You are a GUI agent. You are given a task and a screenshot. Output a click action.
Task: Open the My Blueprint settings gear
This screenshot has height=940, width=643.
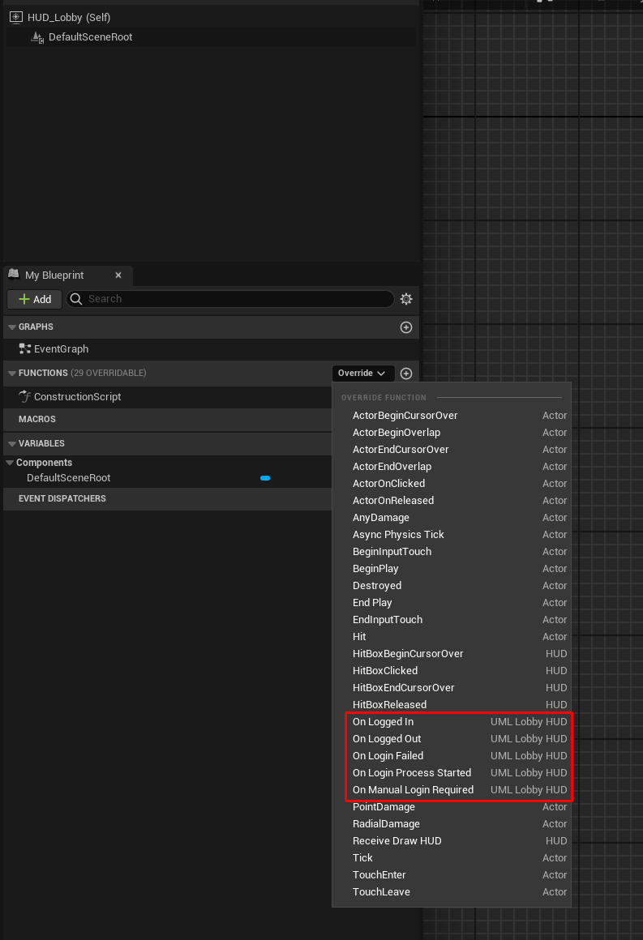(406, 299)
